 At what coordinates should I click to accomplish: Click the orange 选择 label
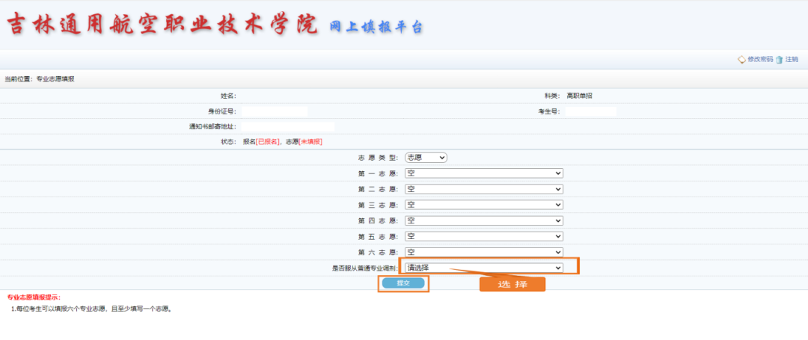pyautogui.click(x=512, y=285)
